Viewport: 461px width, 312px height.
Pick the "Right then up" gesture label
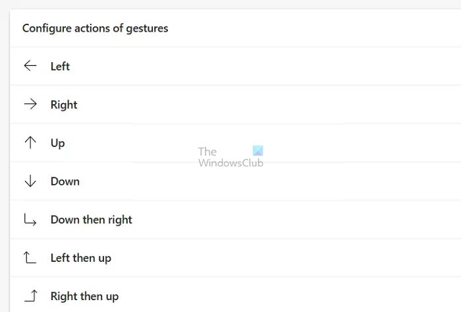coord(85,296)
